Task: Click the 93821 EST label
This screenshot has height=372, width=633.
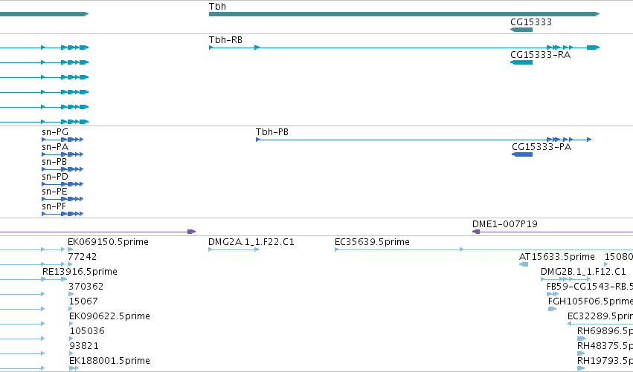Action: click(x=84, y=346)
